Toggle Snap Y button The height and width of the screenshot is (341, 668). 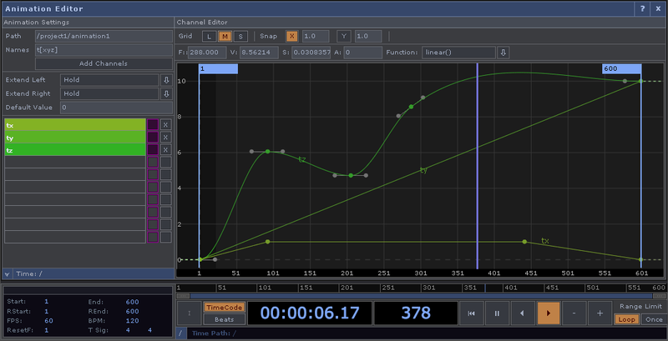point(344,37)
